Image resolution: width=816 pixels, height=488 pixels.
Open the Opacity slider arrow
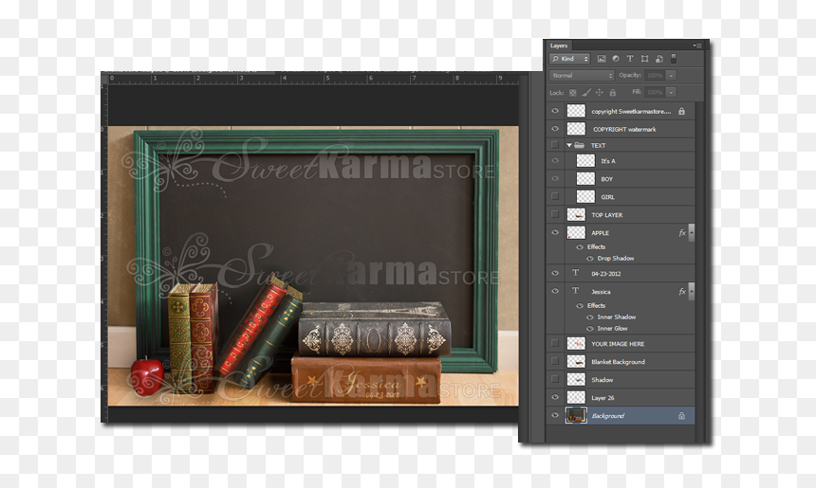[671, 76]
